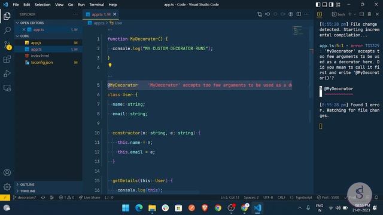Expand the Outline section
This screenshot has width=383, height=215.
[x=48, y=185]
